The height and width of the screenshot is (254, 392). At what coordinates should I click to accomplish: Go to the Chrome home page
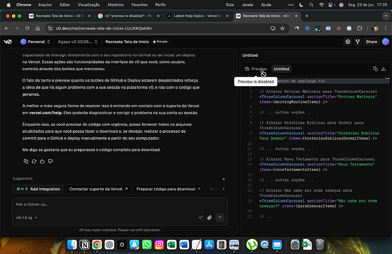tap(37, 28)
